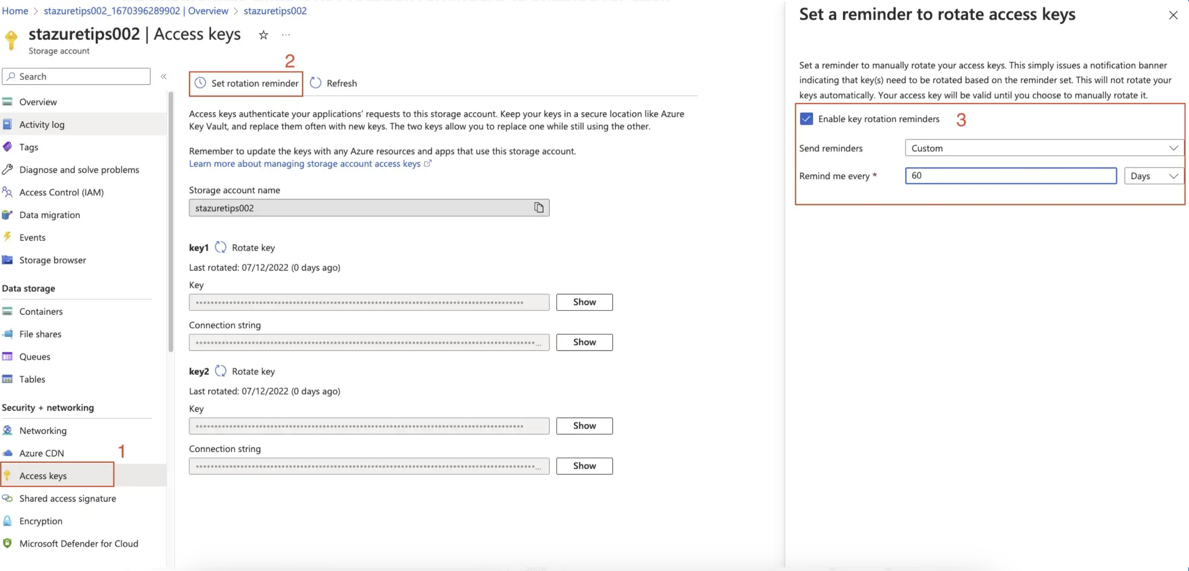
Task: Click the Azure CDN cloud icon
Action: click(x=7, y=453)
